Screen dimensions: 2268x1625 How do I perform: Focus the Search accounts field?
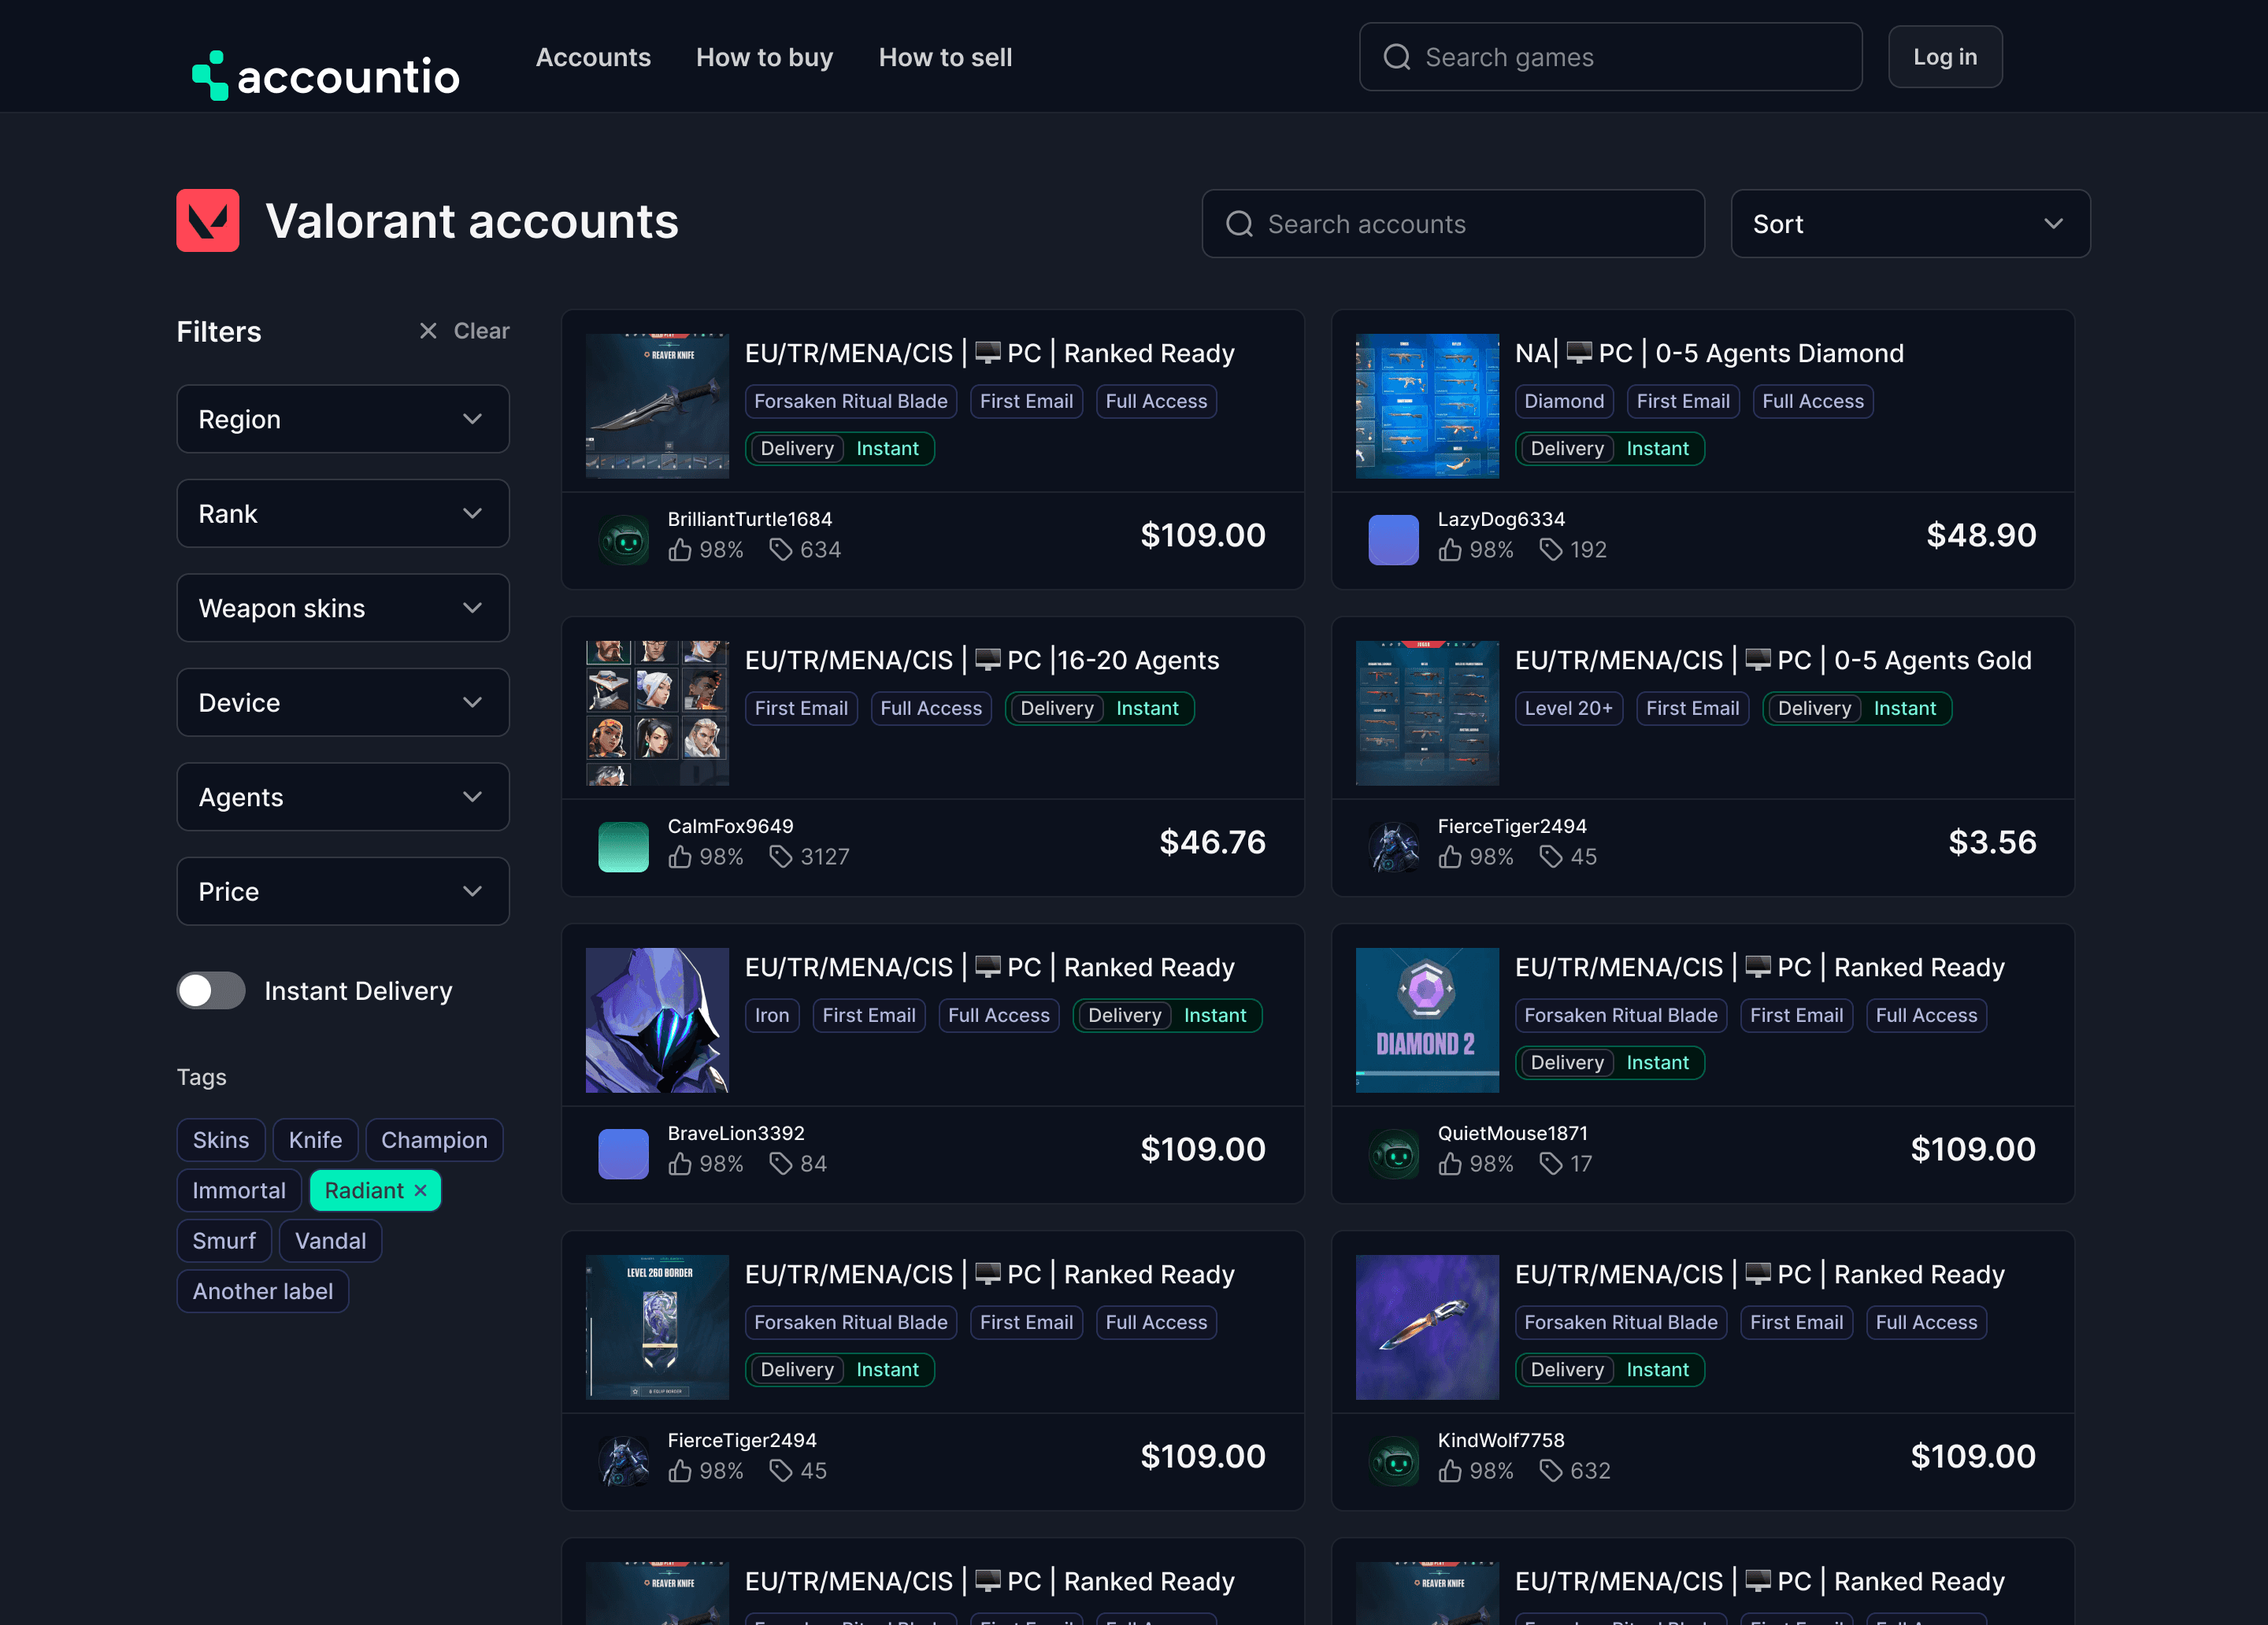[x=1453, y=224]
